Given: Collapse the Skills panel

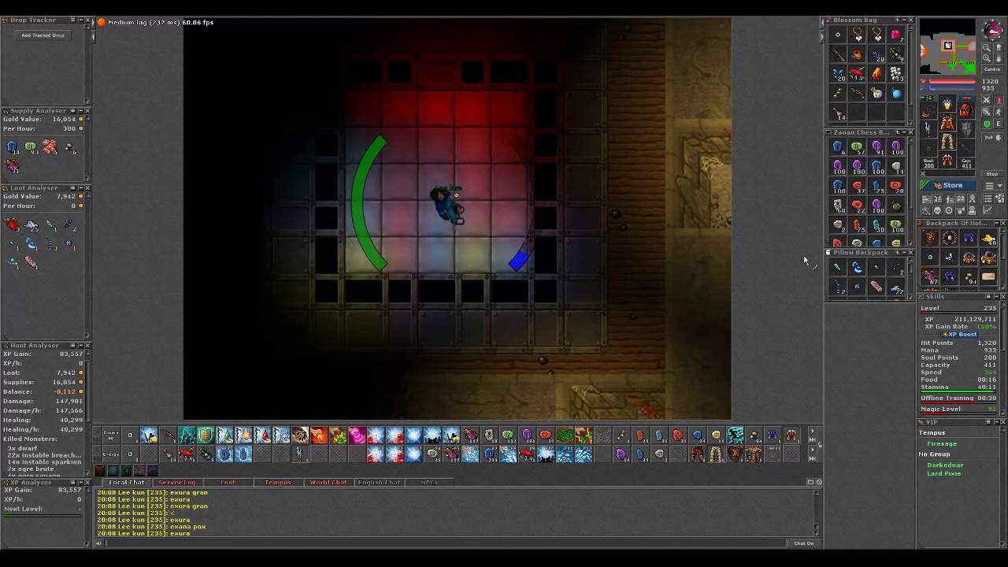Looking at the screenshot, I should [x=995, y=297].
